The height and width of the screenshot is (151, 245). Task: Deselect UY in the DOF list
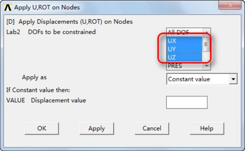[184, 49]
